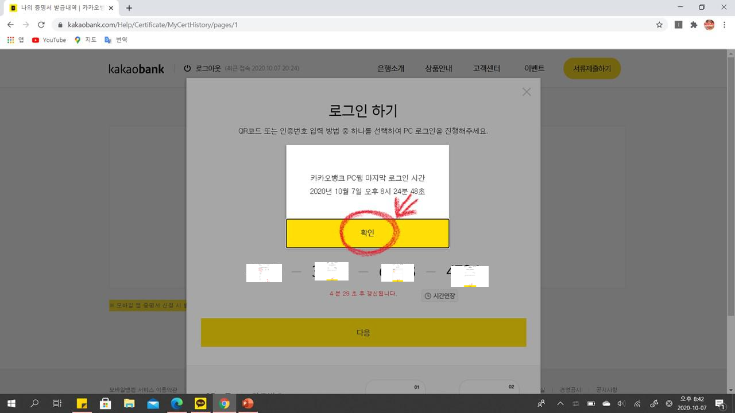Click the 시간연장 time extension button
Screen dimensions: 735x413
coord(440,296)
